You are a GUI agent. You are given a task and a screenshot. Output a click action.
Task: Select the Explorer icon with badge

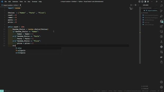tap(161, 21)
